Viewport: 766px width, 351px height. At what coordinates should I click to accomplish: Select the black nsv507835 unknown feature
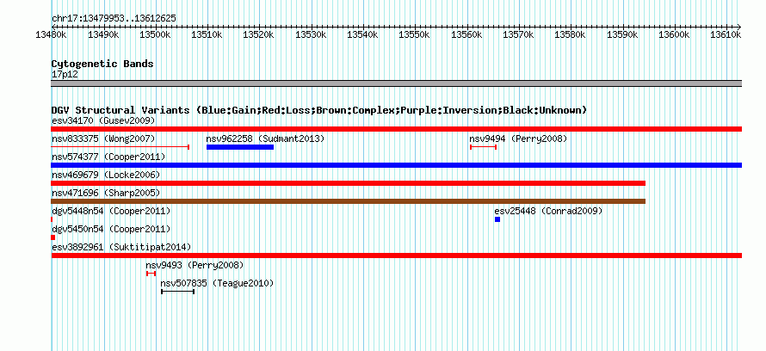pyautogui.click(x=178, y=292)
